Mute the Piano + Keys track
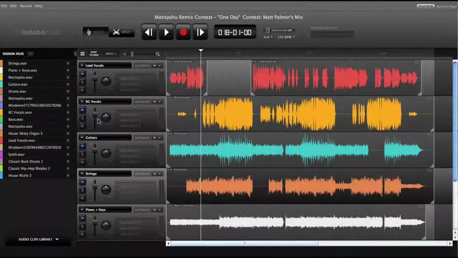Image resolution: width=458 pixels, height=258 pixels. [x=82, y=218]
